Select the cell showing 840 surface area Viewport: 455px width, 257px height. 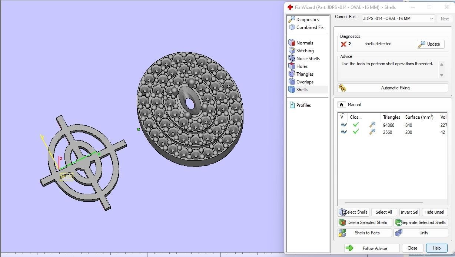pos(409,125)
